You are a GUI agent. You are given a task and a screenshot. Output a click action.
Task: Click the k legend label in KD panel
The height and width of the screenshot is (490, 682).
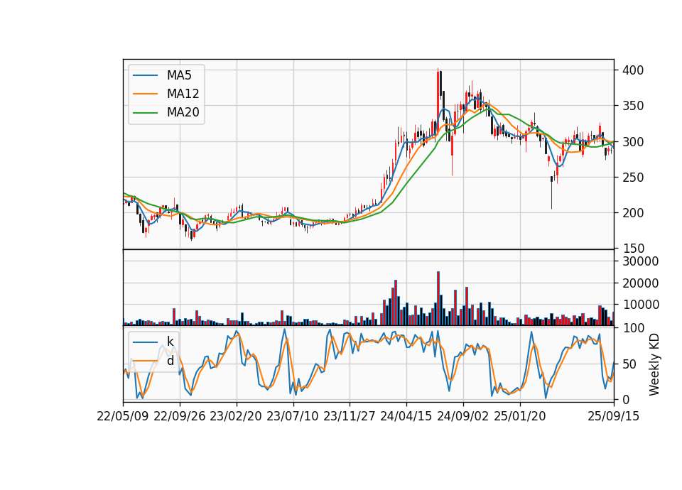click(x=170, y=342)
